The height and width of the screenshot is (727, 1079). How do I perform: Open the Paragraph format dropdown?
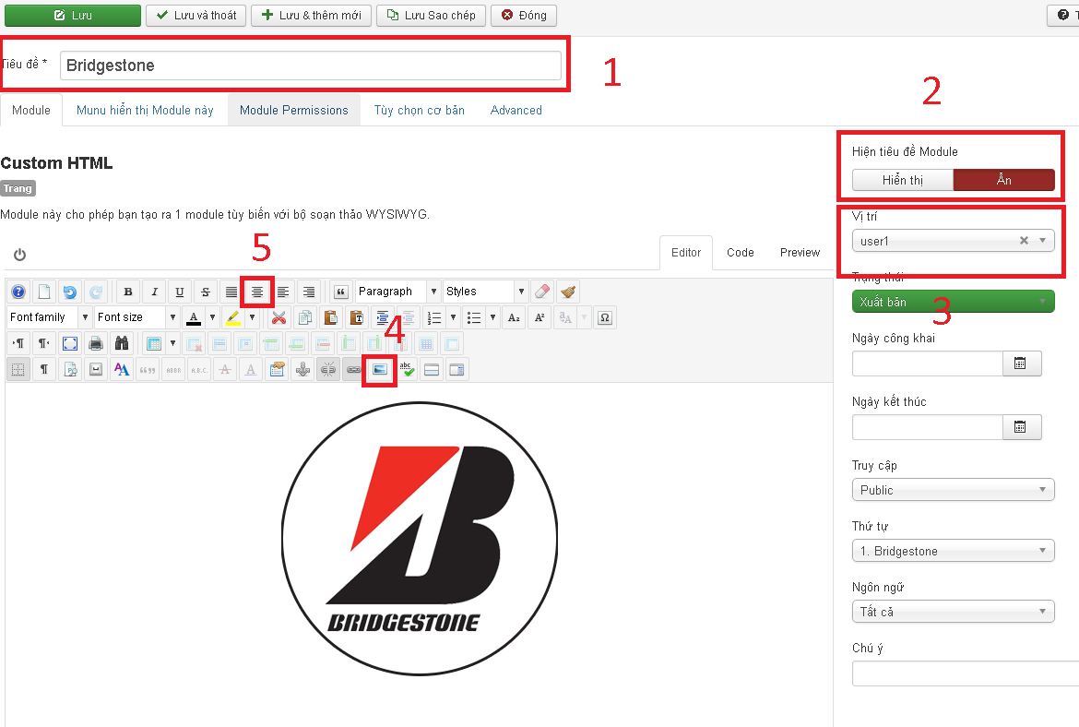click(397, 292)
